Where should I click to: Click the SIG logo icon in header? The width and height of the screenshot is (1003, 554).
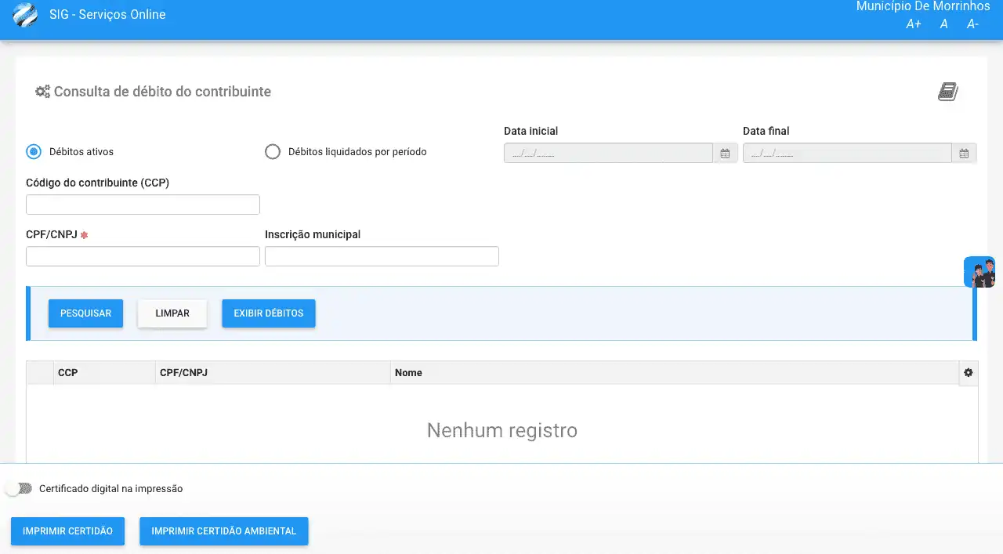tap(25, 15)
